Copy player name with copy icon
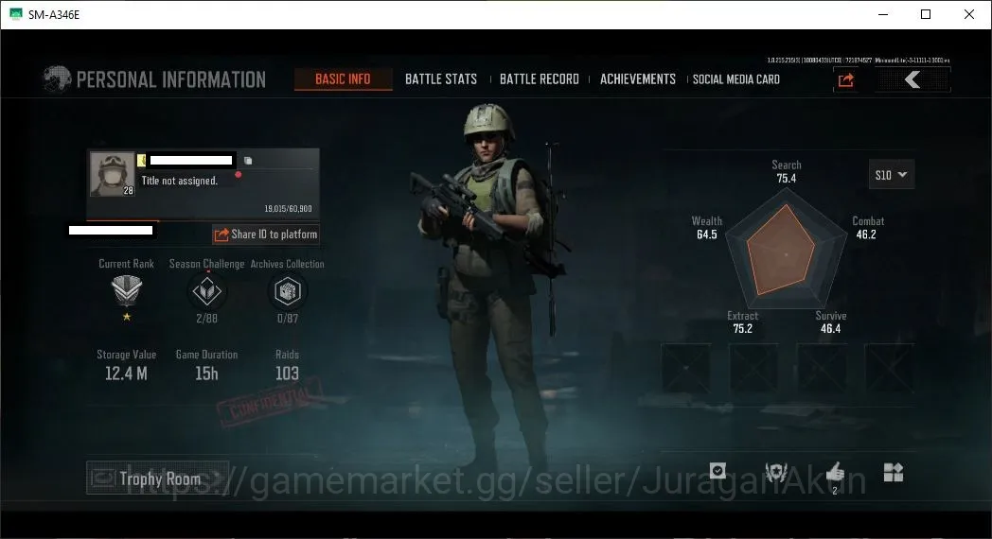This screenshot has width=992, height=539. coord(248,161)
